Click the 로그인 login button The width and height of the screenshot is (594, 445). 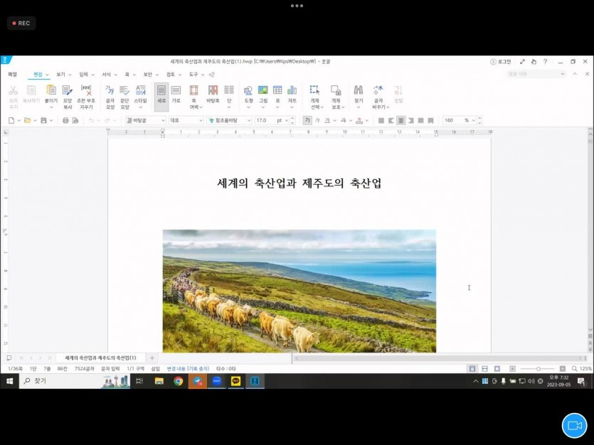coord(500,61)
